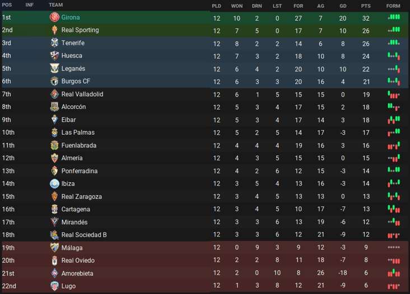Click the Real Zaragoza crest icon
410x294 pixels.
click(54, 197)
